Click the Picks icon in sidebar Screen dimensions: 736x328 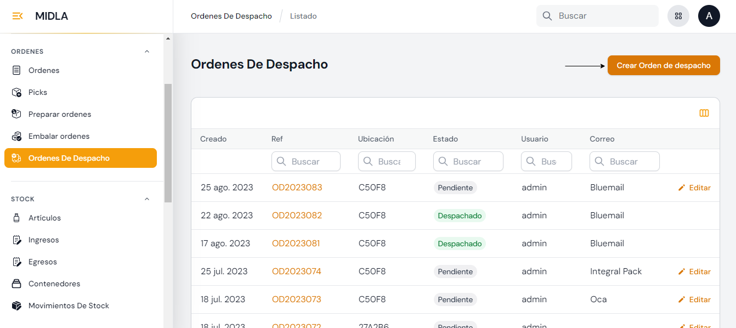[16, 92]
